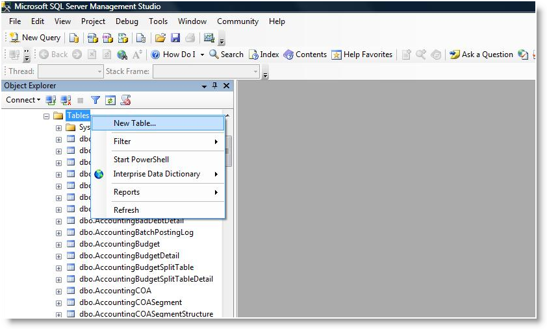Select New Table... from context menu

[134, 123]
